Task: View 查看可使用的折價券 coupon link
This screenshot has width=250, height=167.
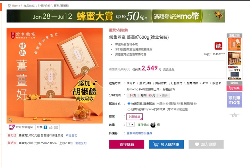Action: coord(139,133)
